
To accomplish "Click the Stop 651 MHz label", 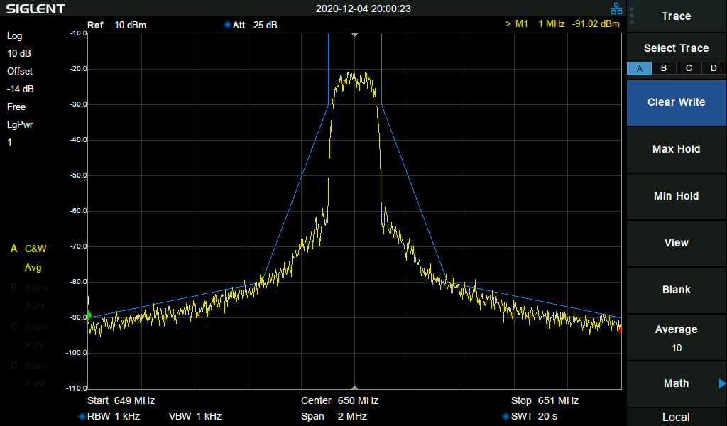I will [x=545, y=400].
